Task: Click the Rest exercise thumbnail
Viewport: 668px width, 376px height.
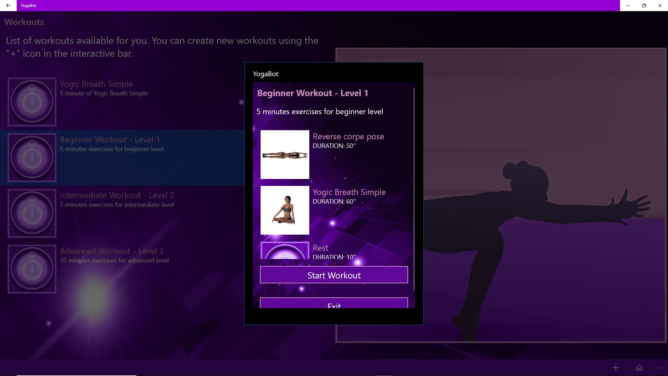Action: coord(285,251)
